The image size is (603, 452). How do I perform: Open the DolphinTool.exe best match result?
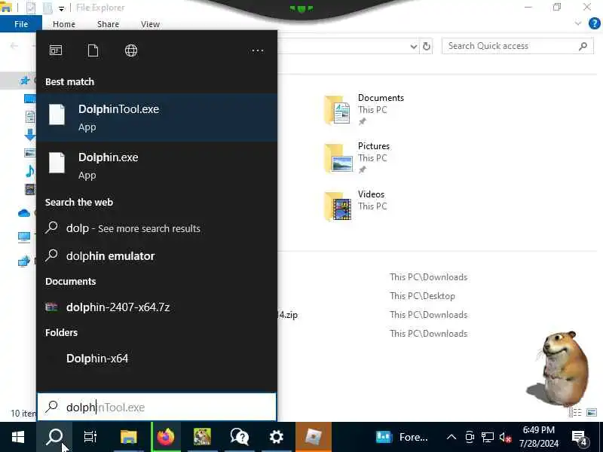(x=157, y=118)
